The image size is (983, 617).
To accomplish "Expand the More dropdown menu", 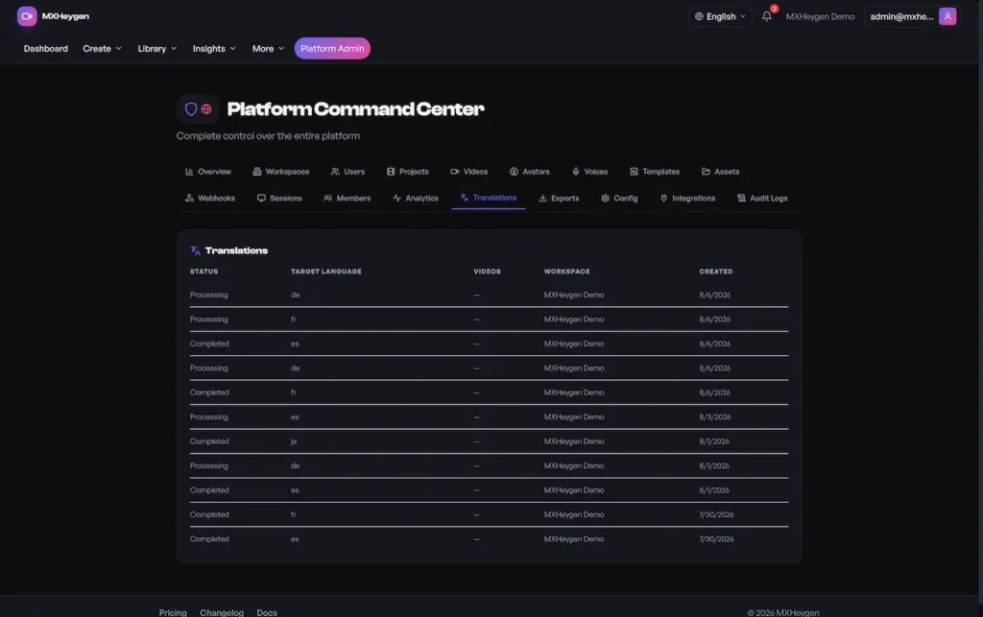I will (x=268, y=49).
